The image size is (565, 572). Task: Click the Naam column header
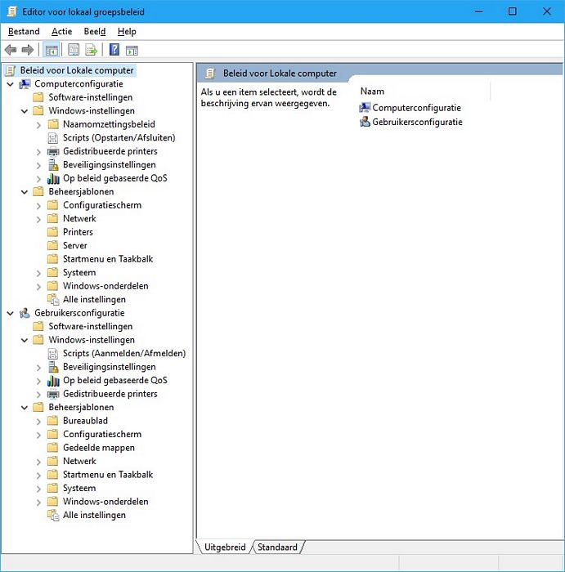373,92
